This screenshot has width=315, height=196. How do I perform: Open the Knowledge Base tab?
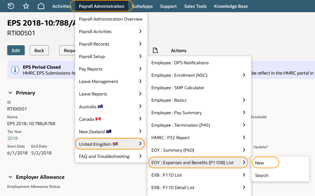(x=231, y=6)
